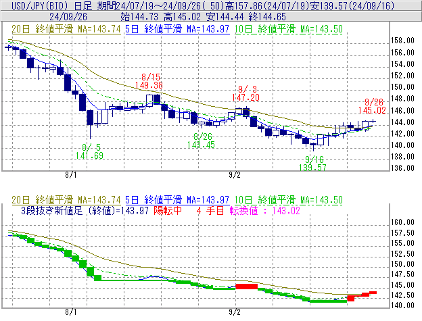422x321 pixels.
Task: Click the 始144.73 open price value
Action: click(139, 17)
